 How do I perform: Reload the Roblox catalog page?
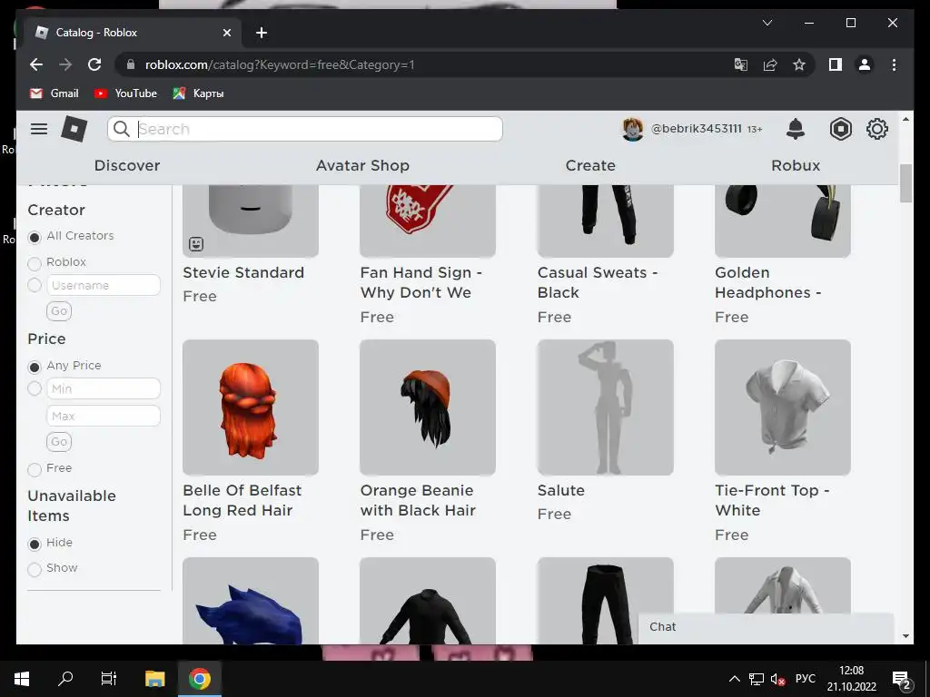94,64
